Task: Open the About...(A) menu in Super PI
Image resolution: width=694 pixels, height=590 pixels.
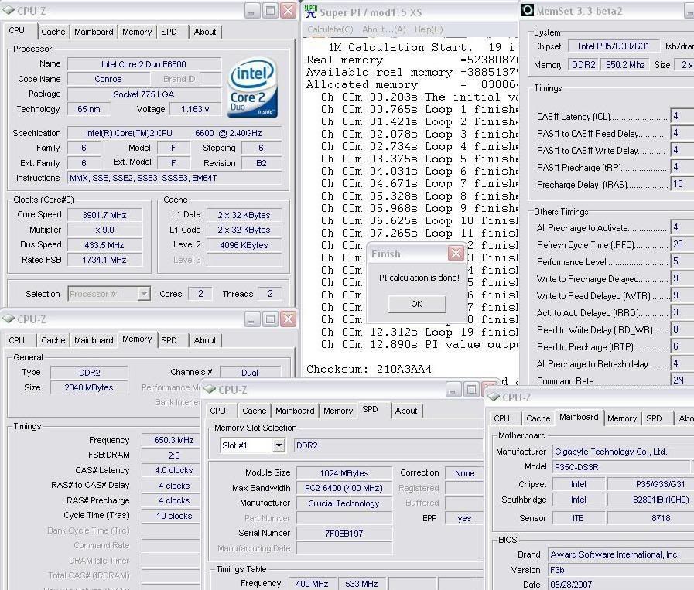Action: tap(384, 29)
